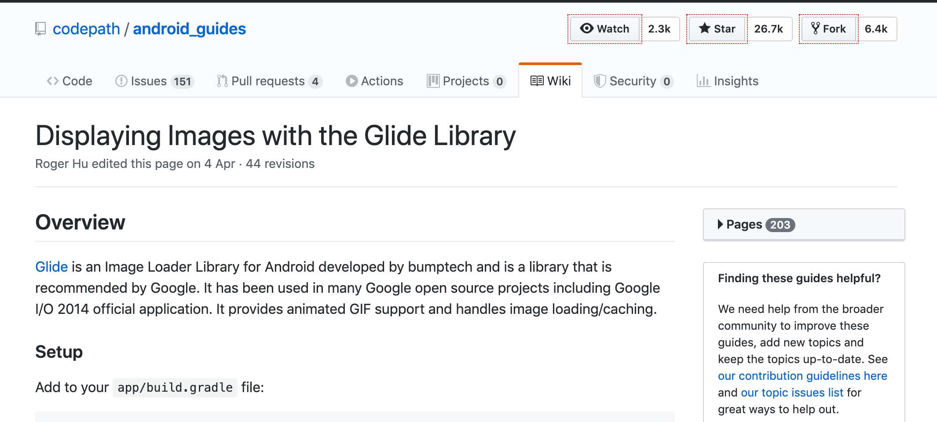Click the Pull requests merge icon
This screenshot has height=422, width=937.
tap(222, 81)
